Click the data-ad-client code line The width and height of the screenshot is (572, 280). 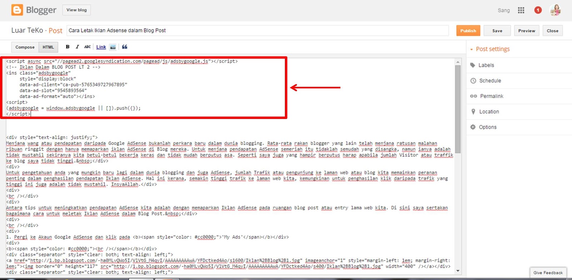(x=73, y=85)
